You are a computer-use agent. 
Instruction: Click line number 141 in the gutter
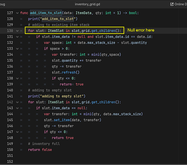10,96
